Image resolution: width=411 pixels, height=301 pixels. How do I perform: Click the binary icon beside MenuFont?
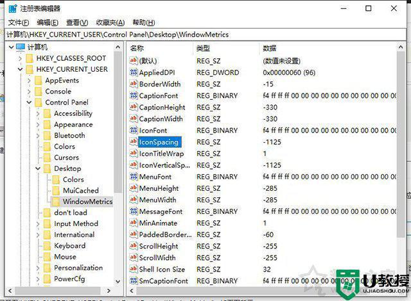click(134, 177)
